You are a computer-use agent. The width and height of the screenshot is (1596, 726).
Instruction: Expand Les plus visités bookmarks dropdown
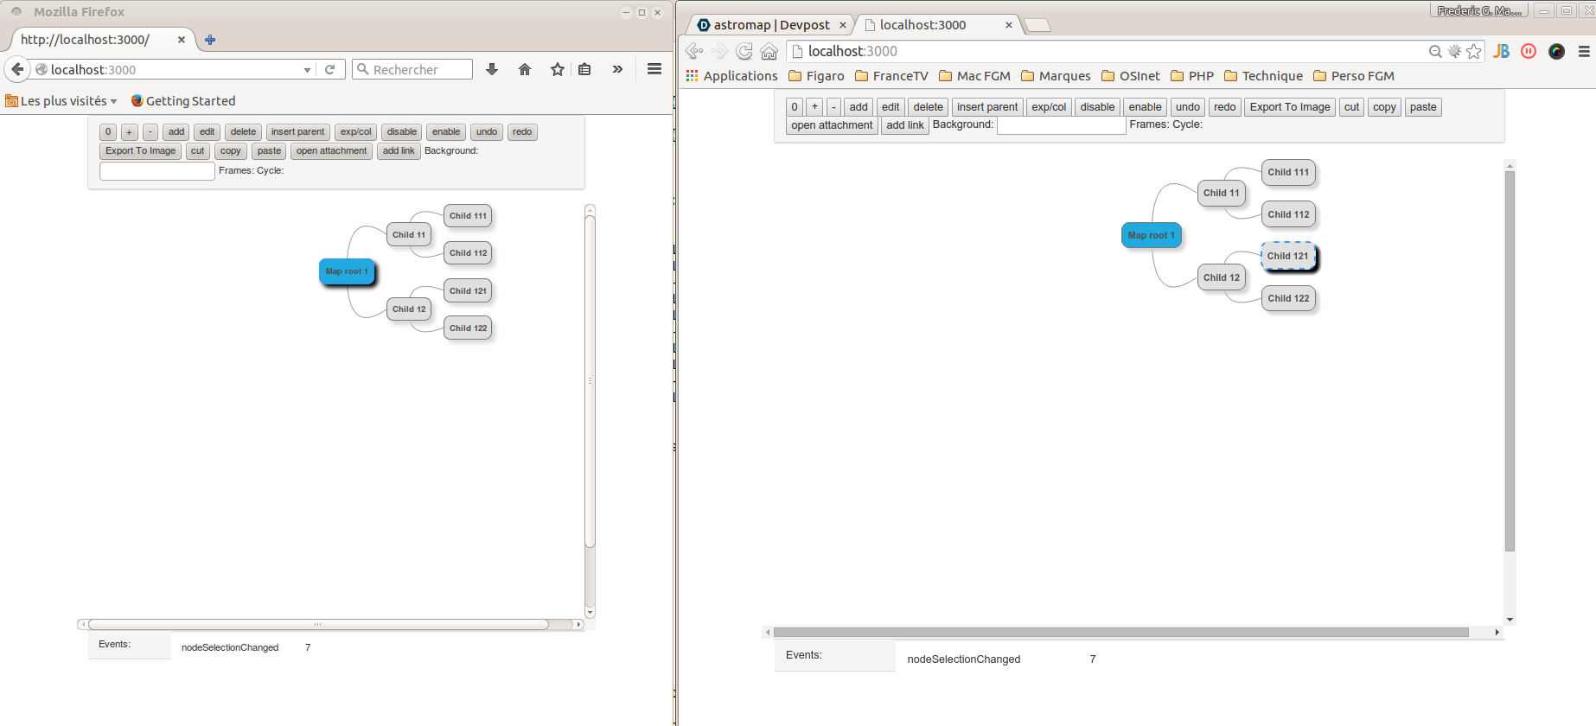tap(61, 101)
